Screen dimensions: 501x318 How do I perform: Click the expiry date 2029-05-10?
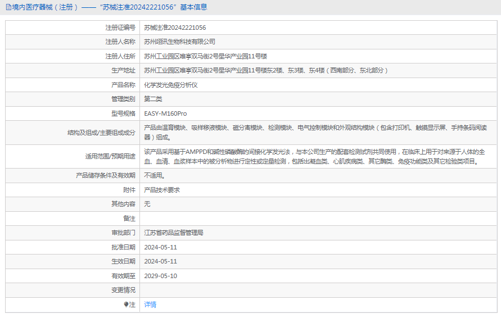[160, 276]
